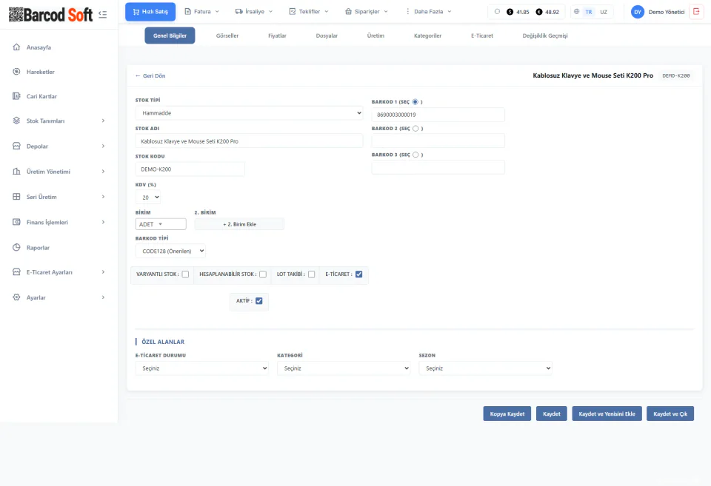Switch to the Fiyatlar tab
Screen dimensions: 711x486
(x=277, y=36)
